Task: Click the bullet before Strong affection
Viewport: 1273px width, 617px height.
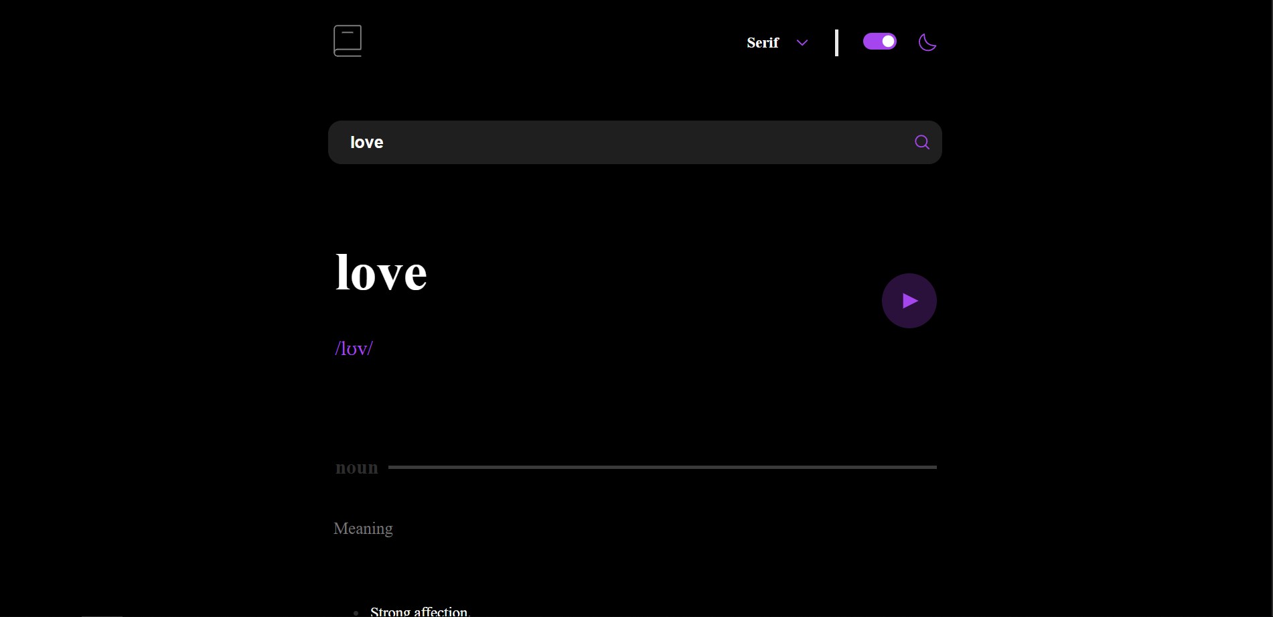Action: point(356,612)
